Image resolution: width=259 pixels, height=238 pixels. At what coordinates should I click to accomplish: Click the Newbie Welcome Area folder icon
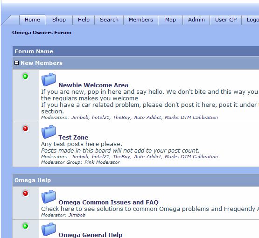tap(49, 80)
